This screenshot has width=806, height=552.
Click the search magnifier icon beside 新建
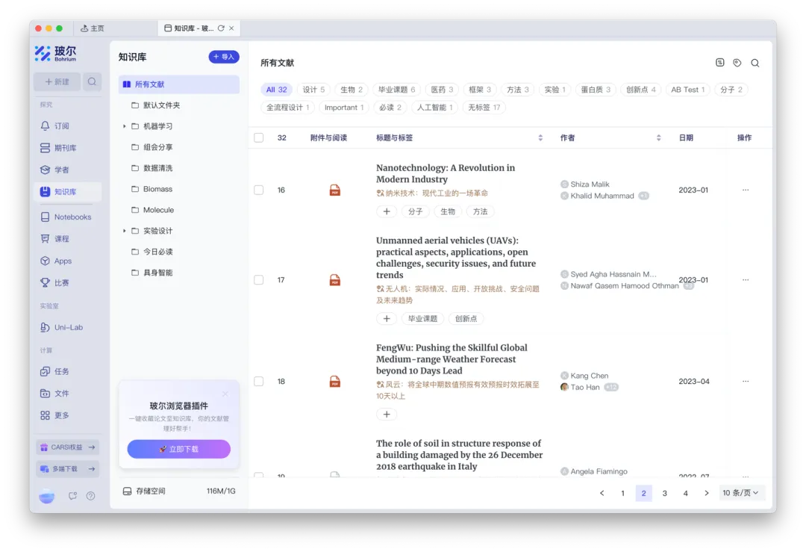(x=92, y=81)
